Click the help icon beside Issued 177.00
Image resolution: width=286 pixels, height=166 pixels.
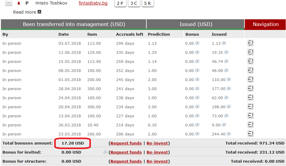pyautogui.click(x=229, y=89)
